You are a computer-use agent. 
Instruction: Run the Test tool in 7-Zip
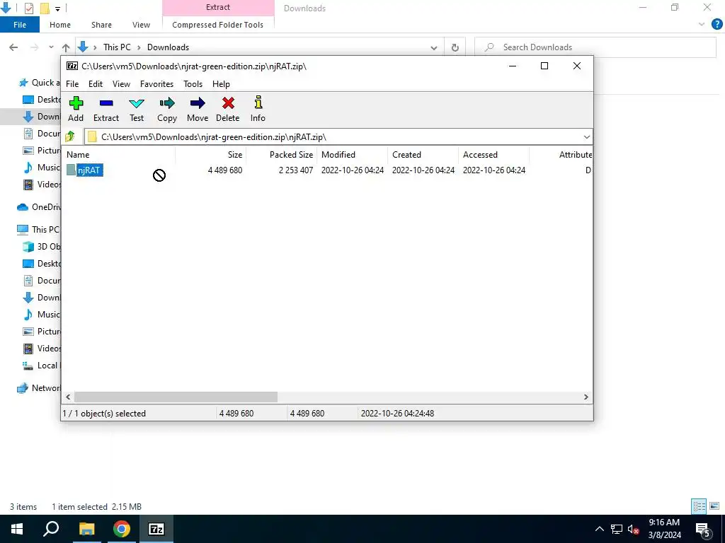pos(137,110)
